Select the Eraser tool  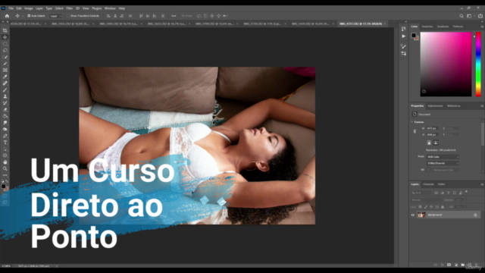(x=5, y=109)
